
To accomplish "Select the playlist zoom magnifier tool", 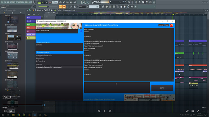I will point(49,10).
